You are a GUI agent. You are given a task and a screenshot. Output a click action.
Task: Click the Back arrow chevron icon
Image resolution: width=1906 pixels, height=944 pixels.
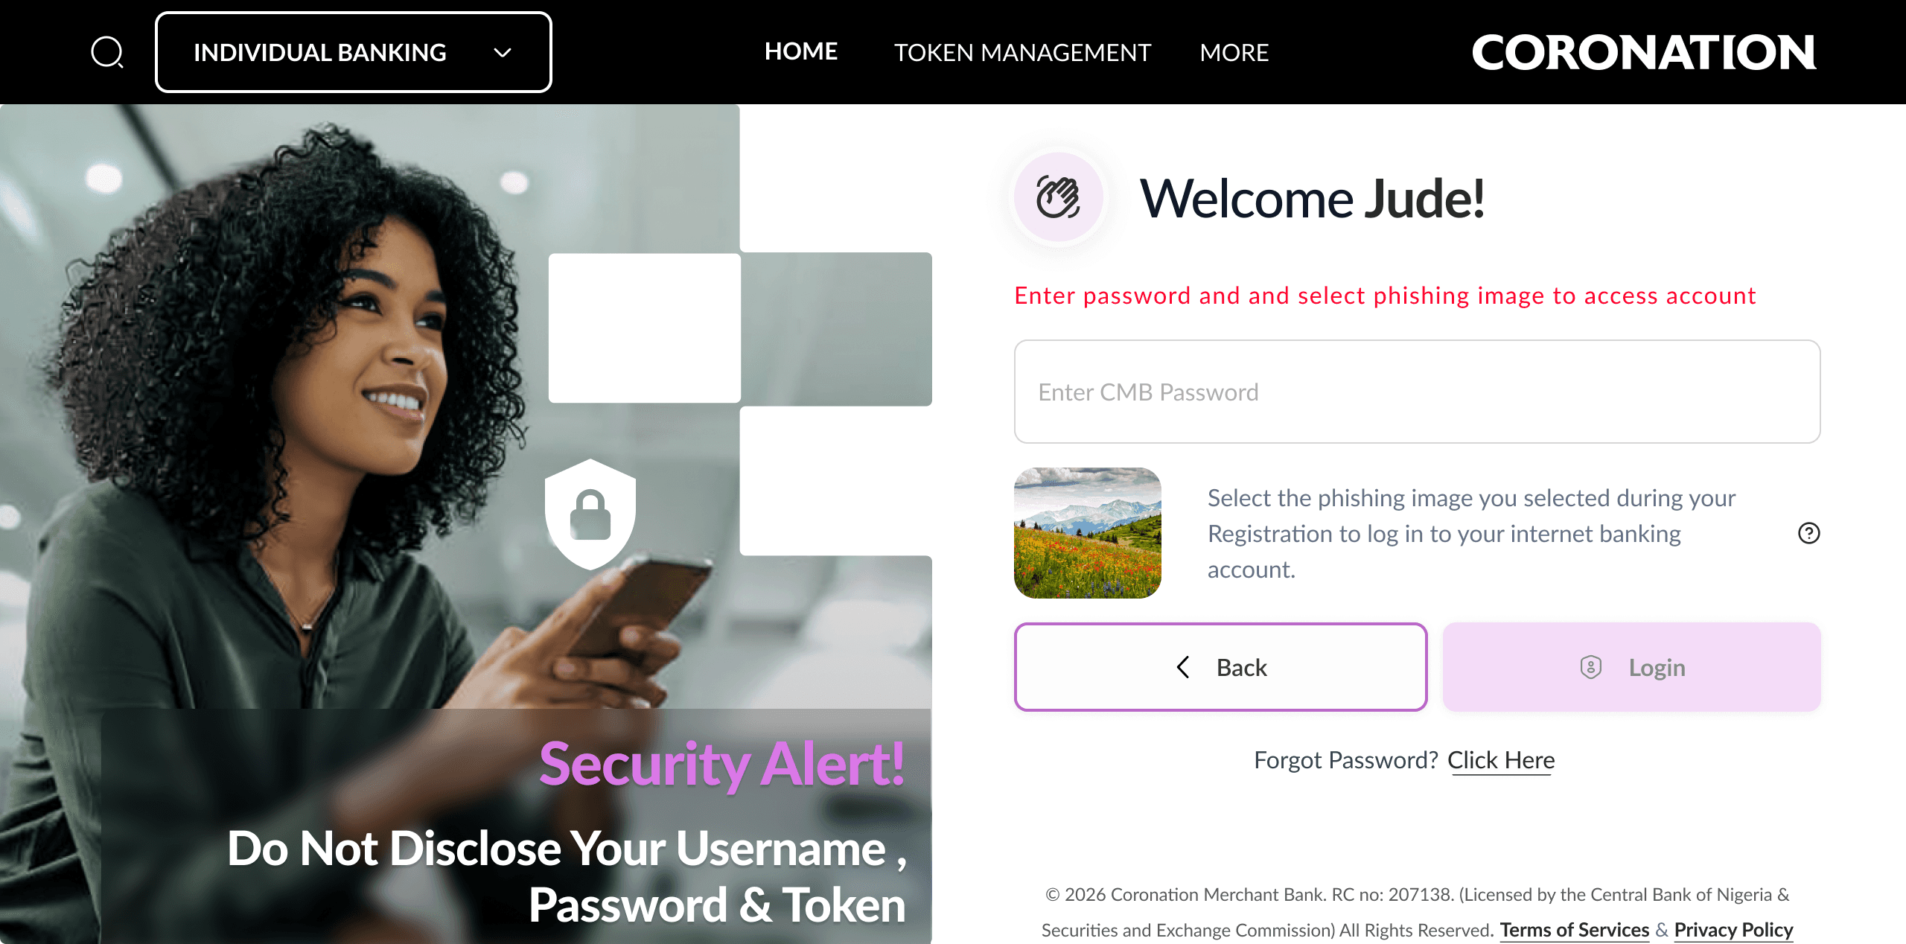(x=1183, y=667)
